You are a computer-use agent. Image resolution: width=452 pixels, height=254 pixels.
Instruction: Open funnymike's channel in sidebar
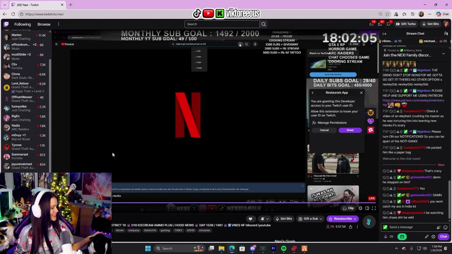tap(25, 108)
